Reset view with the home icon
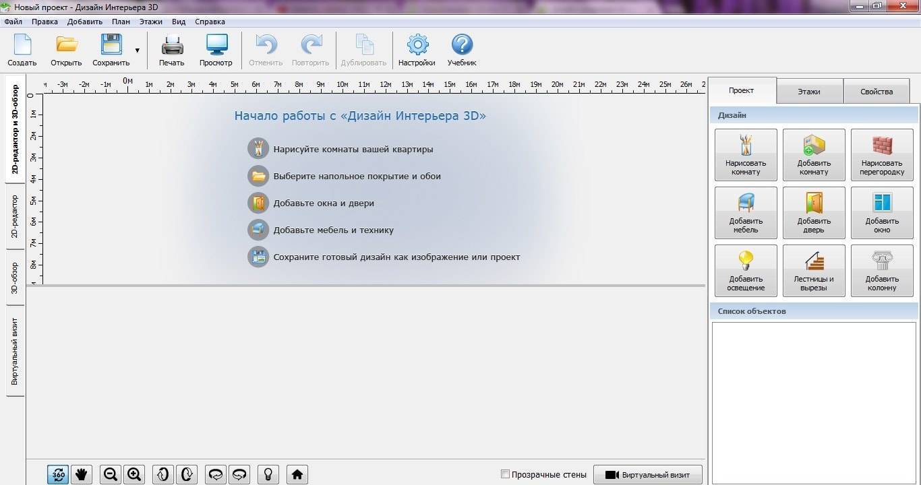The width and height of the screenshot is (921, 485). pyautogui.click(x=297, y=474)
